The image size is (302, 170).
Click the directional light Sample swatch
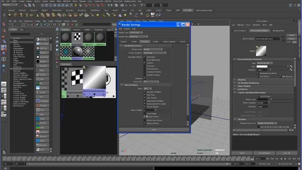tap(261, 51)
